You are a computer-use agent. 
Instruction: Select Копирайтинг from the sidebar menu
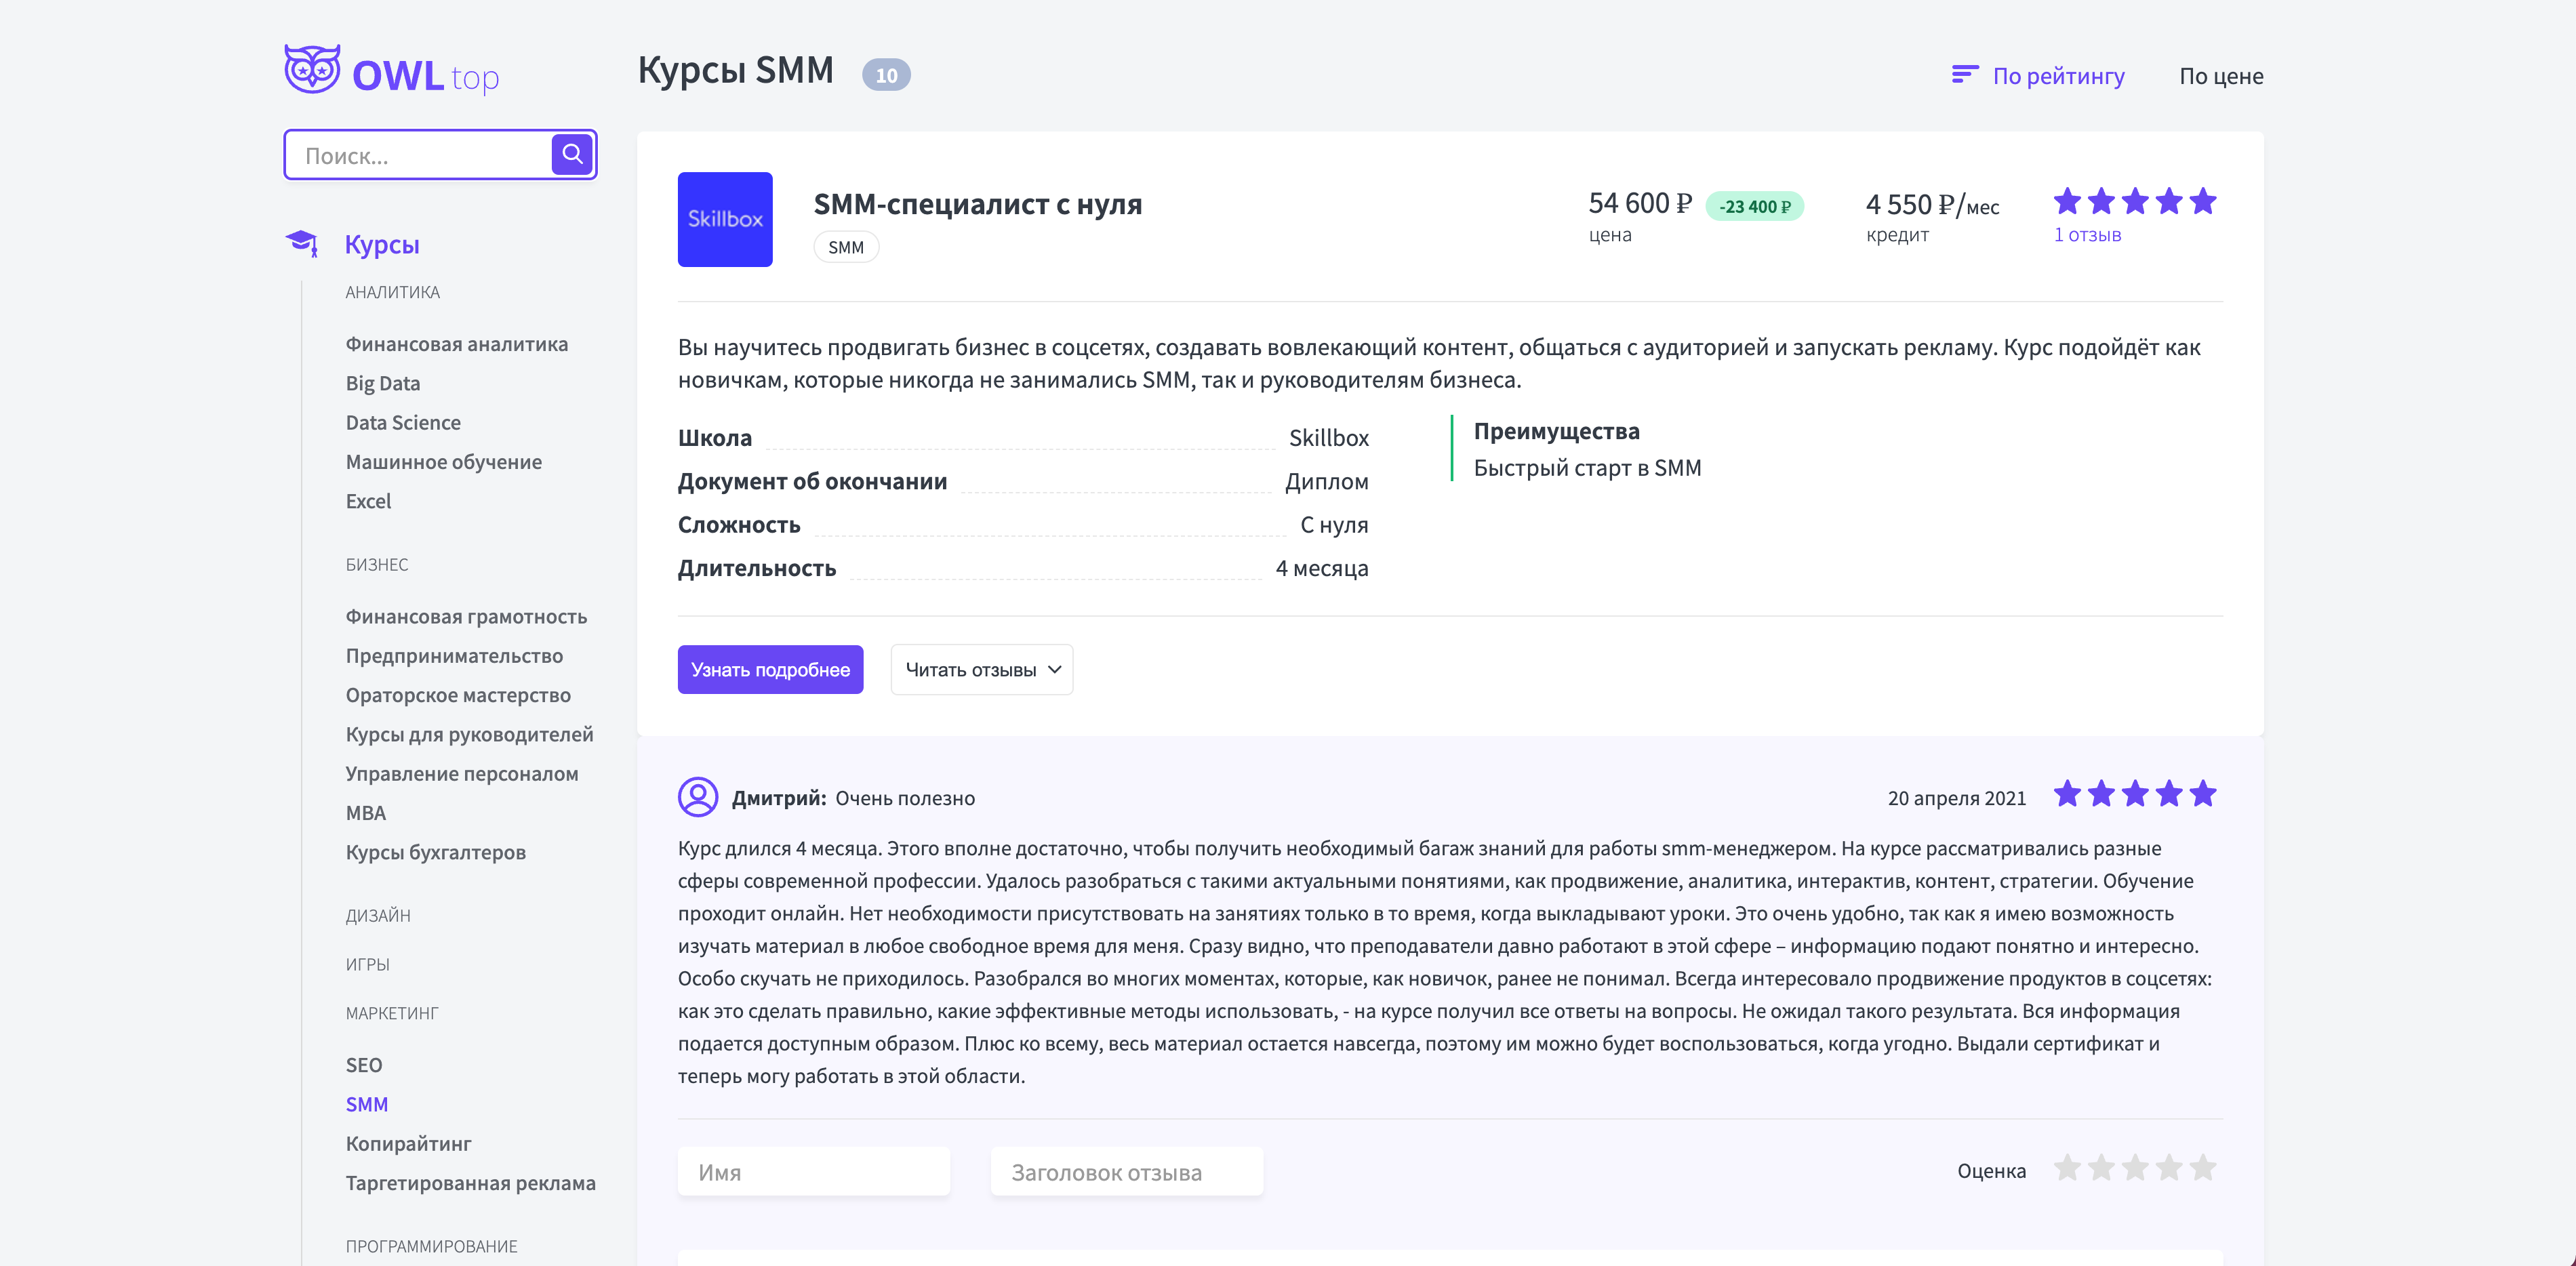pyautogui.click(x=409, y=1143)
